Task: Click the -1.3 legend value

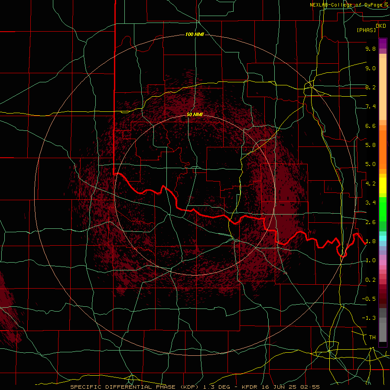Action: pyautogui.click(x=369, y=318)
